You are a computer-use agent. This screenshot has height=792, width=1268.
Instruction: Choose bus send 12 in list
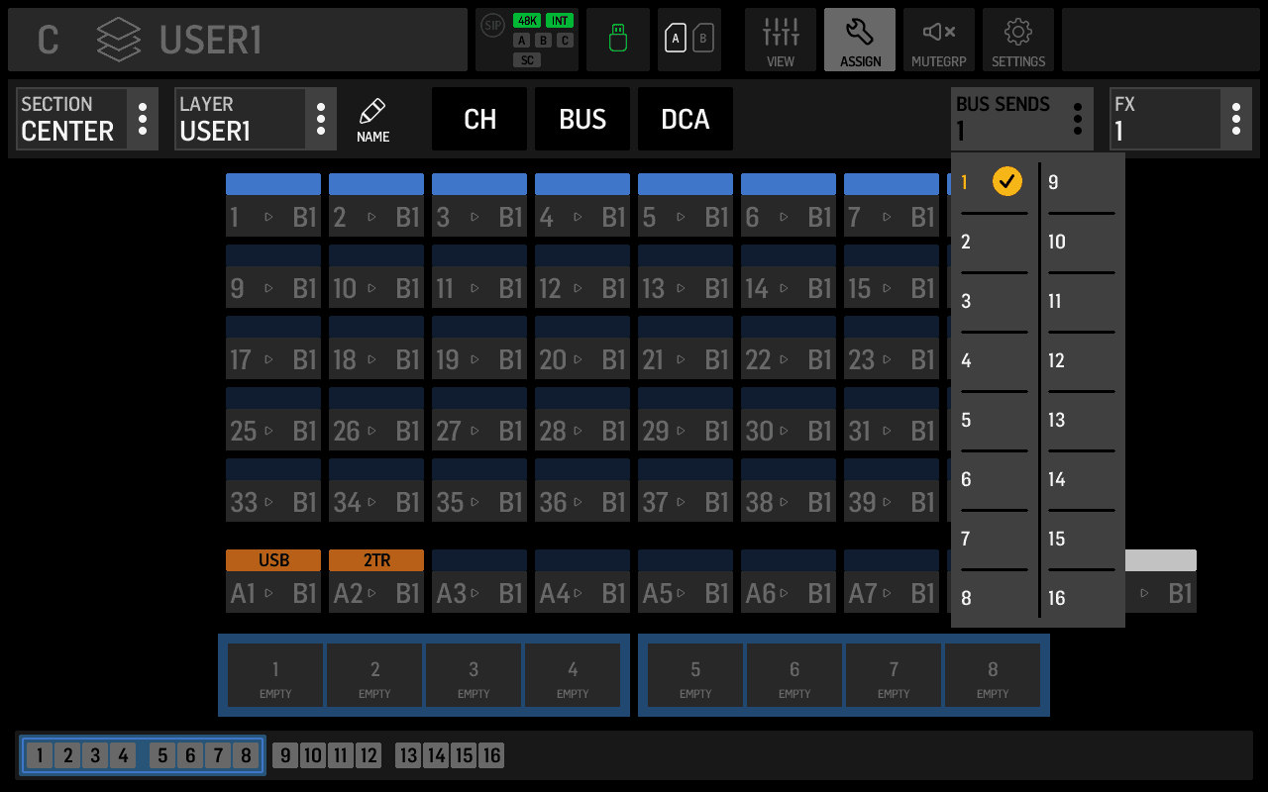[x=1082, y=361]
